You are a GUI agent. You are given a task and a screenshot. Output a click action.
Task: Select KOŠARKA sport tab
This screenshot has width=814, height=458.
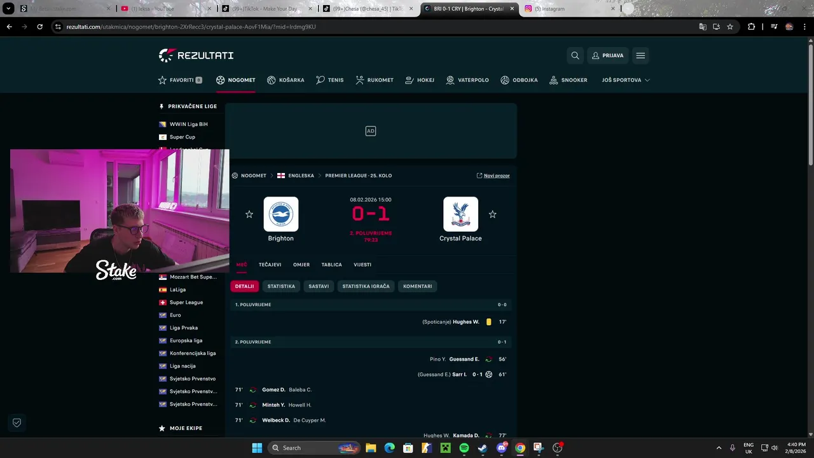click(x=286, y=80)
